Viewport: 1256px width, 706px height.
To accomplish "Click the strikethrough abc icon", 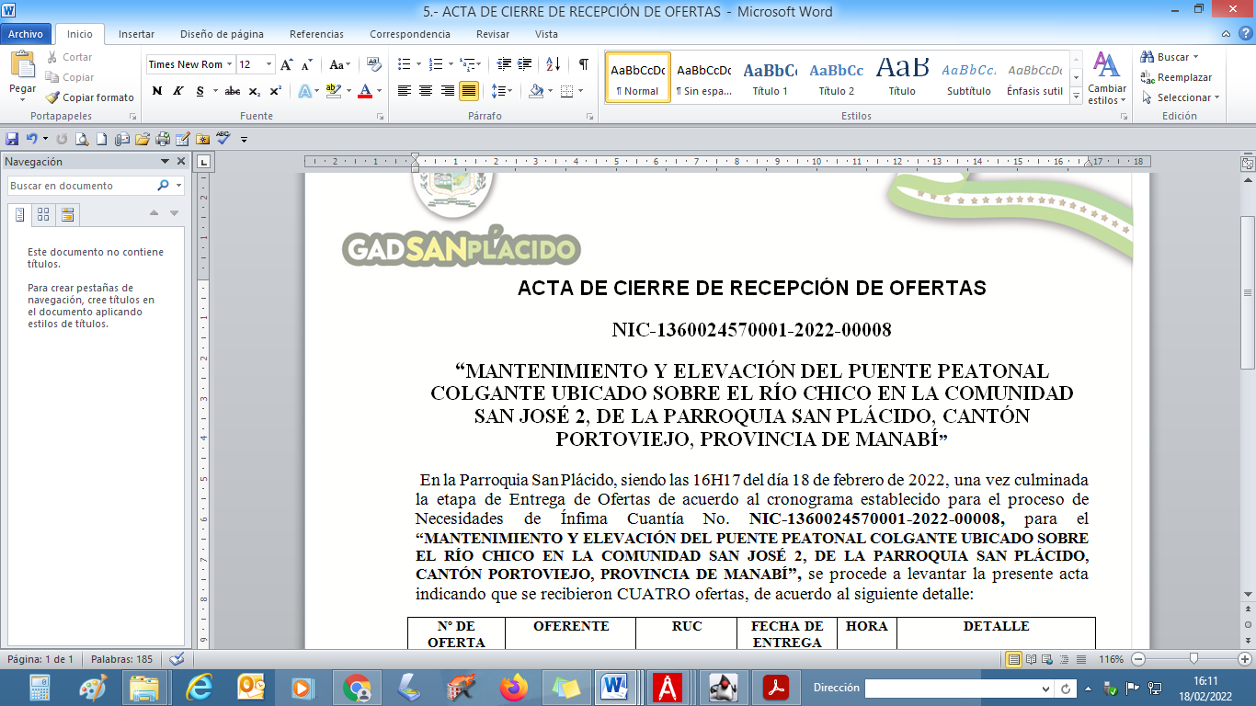I will [x=233, y=91].
